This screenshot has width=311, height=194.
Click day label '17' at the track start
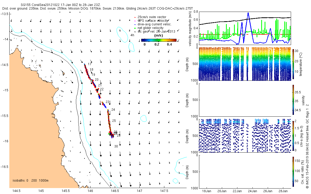(x=89, y=64)
